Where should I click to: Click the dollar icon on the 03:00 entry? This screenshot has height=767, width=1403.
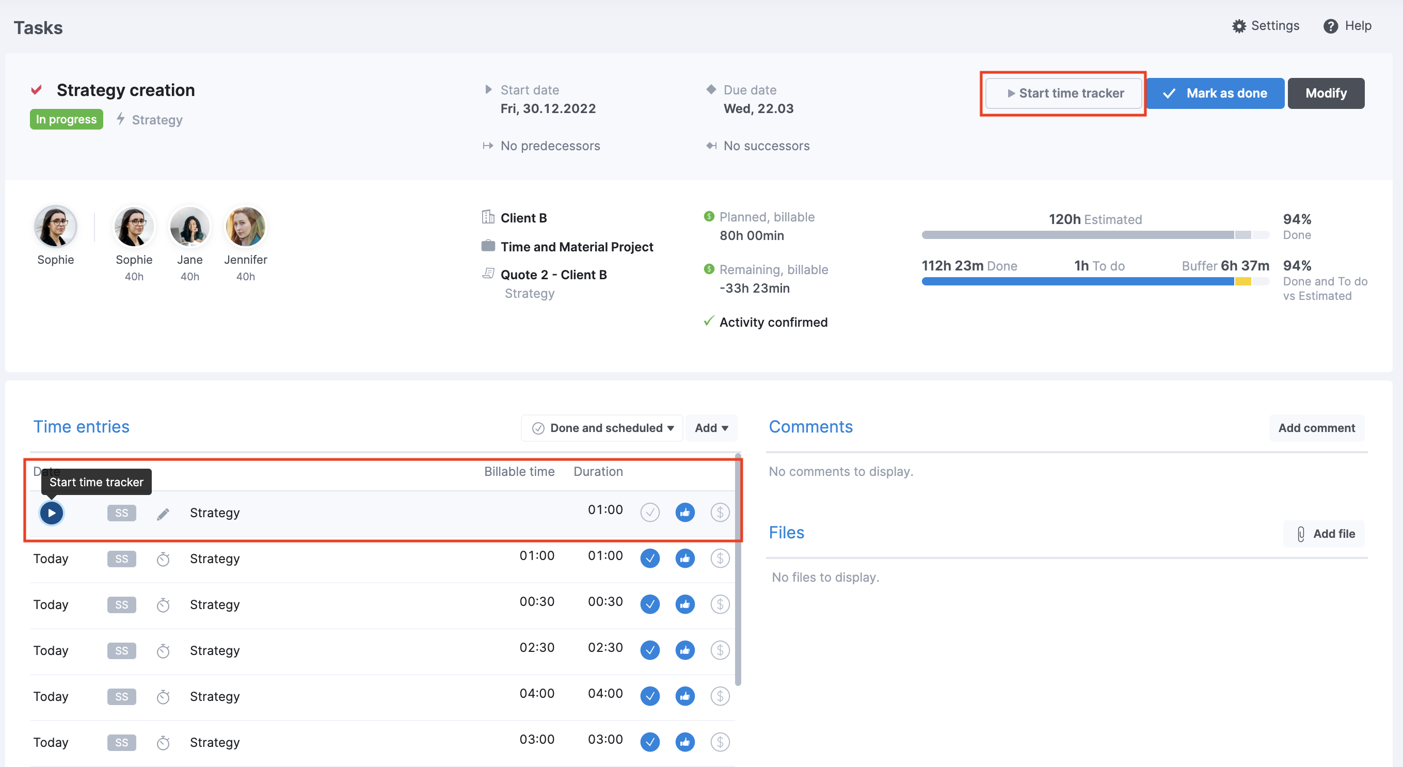(x=720, y=741)
